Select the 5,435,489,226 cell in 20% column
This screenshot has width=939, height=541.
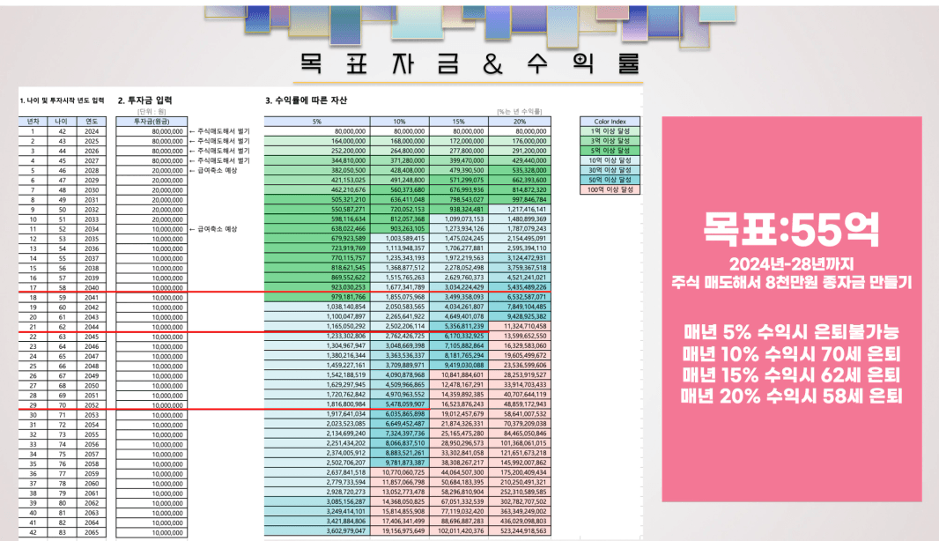(518, 286)
